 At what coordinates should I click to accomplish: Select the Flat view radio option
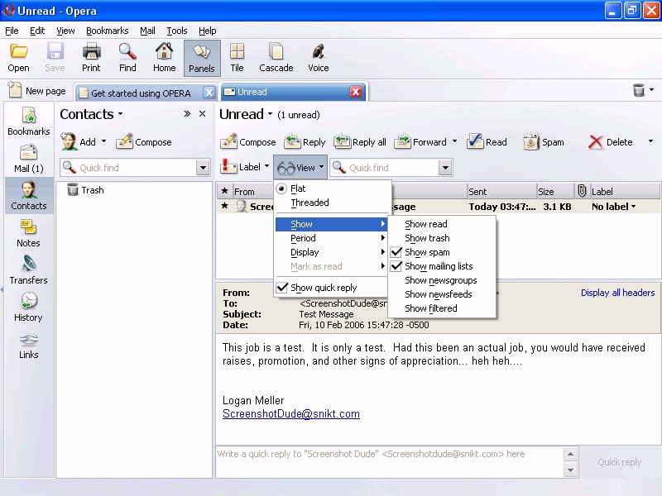coord(298,188)
